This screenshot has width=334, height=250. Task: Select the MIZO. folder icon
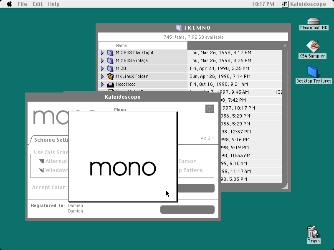point(110,68)
